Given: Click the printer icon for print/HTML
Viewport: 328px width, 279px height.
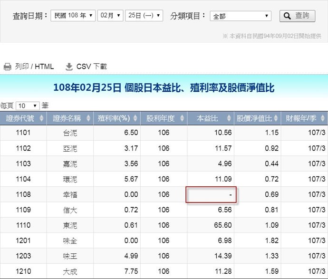Looking at the screenshot, I should click(x=7, y=67).
